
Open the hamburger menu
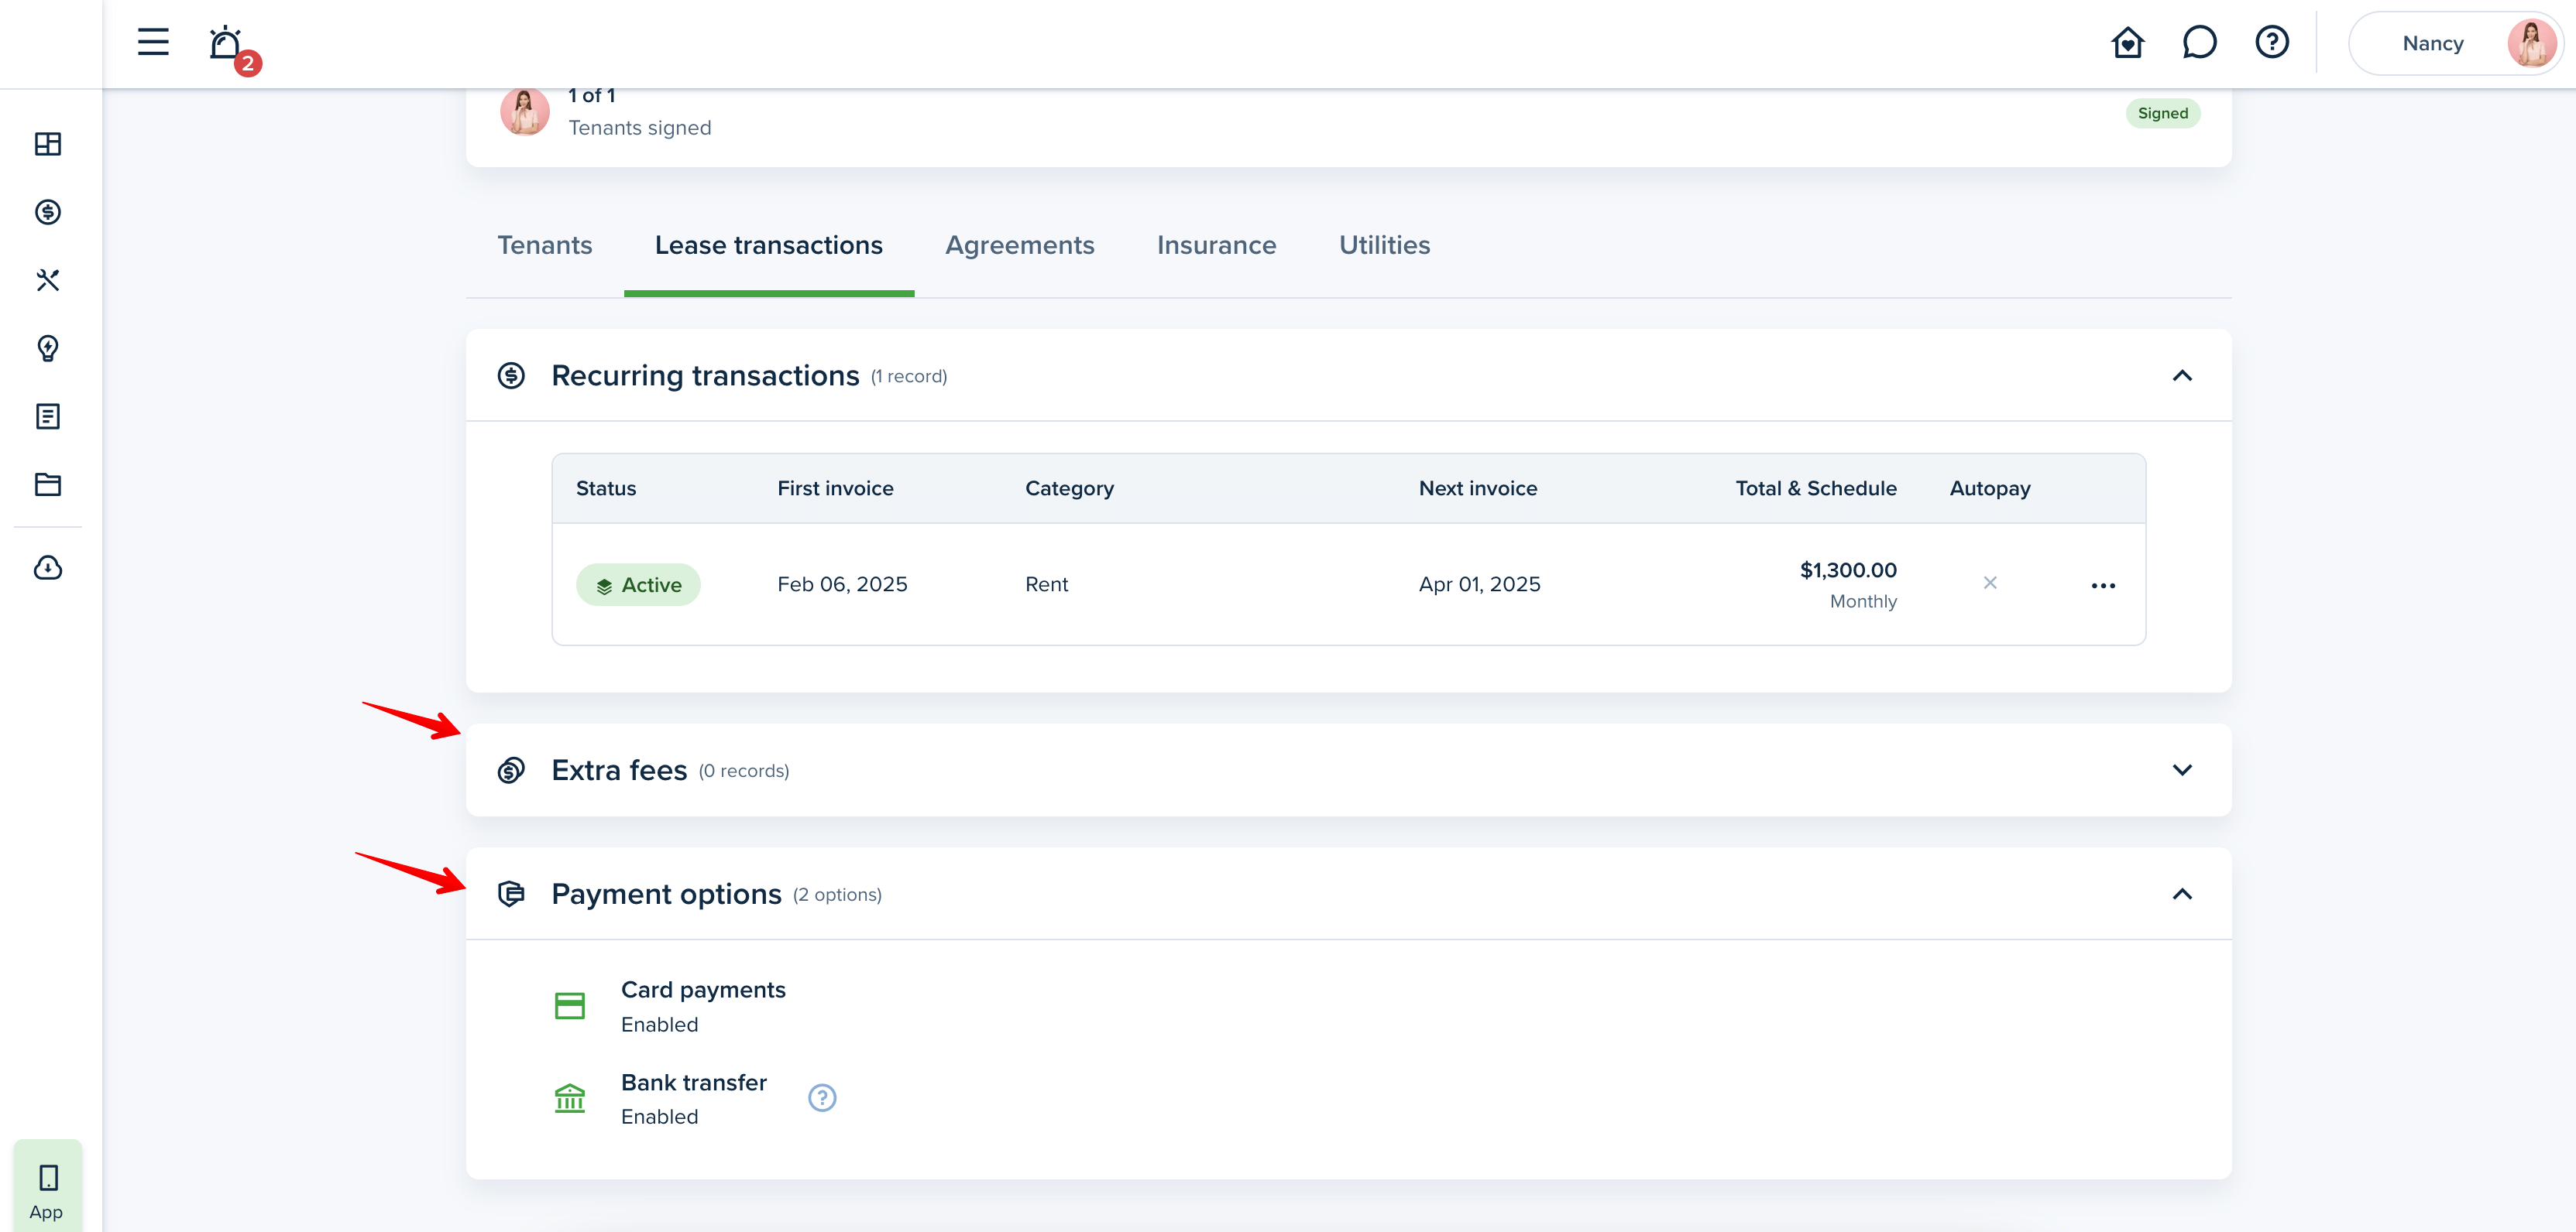coord(153,42)
